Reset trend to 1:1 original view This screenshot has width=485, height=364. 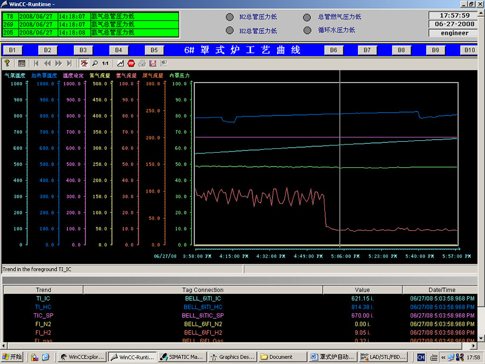[x=105, y=63]
